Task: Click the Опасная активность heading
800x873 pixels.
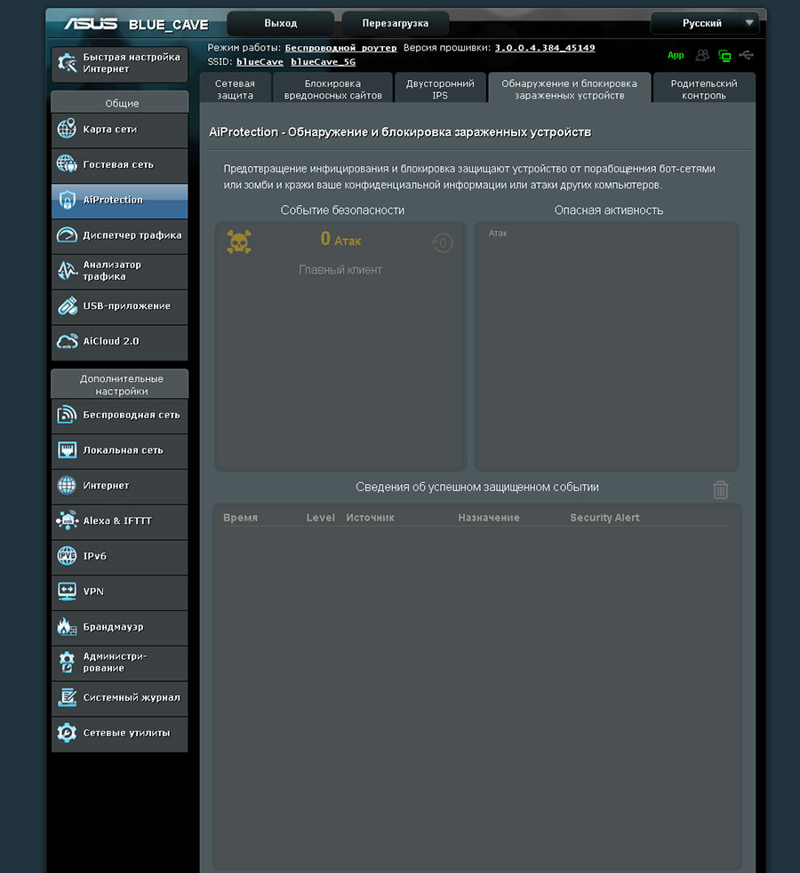Action: click(x=608, y=210)
